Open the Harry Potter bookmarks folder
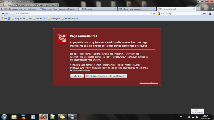Image resolution: width=214 pixels, height=120 pixels. tap(18, 18)
